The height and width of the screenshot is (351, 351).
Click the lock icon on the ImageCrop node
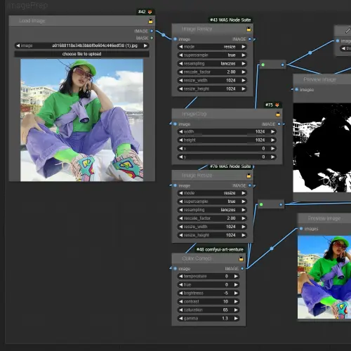278,114
